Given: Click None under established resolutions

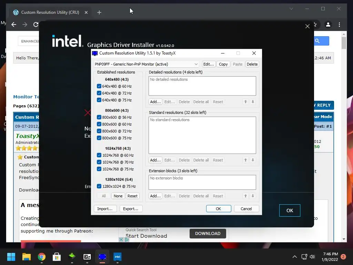Looking at the screenshot, I should [118, 196].
